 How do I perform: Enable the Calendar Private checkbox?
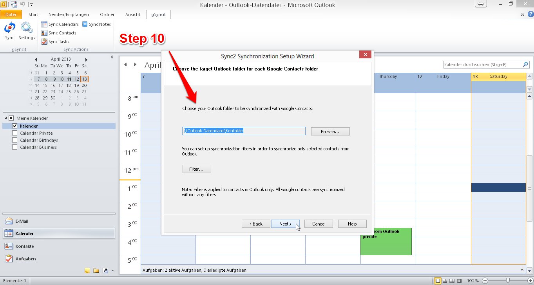point(15,133)
